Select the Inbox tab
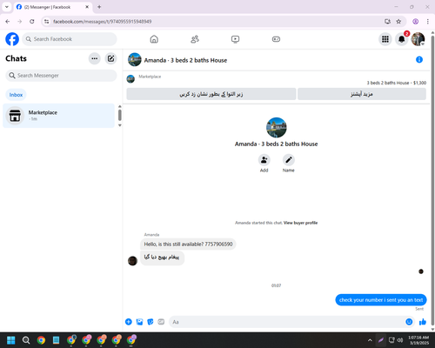The width and height of the screenshot is (435, 348). coord(16,95)
